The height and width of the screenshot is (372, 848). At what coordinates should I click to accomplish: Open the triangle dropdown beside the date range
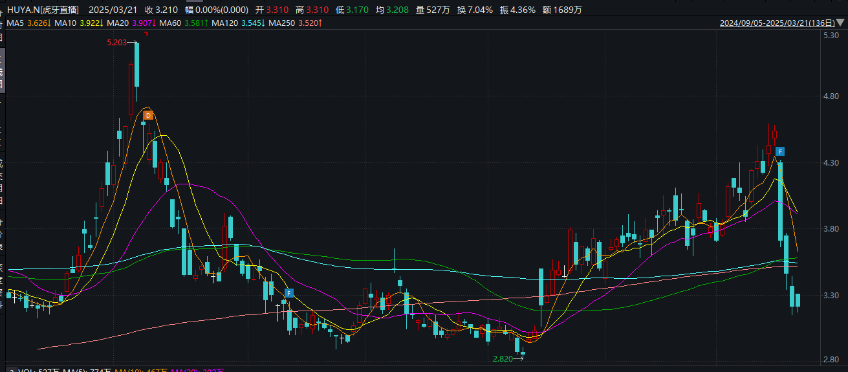pos(840,23)
